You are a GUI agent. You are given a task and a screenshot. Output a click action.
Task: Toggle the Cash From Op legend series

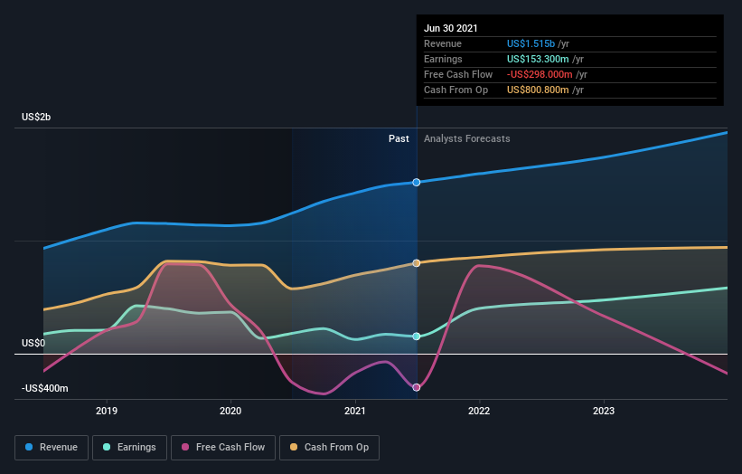[x=329, y=448]
